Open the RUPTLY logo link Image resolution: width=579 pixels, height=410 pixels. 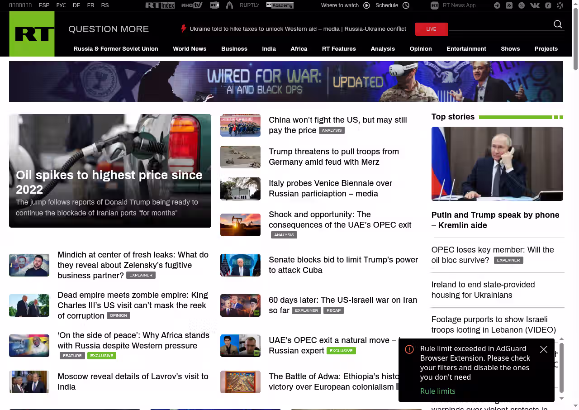tap(249, 5)
